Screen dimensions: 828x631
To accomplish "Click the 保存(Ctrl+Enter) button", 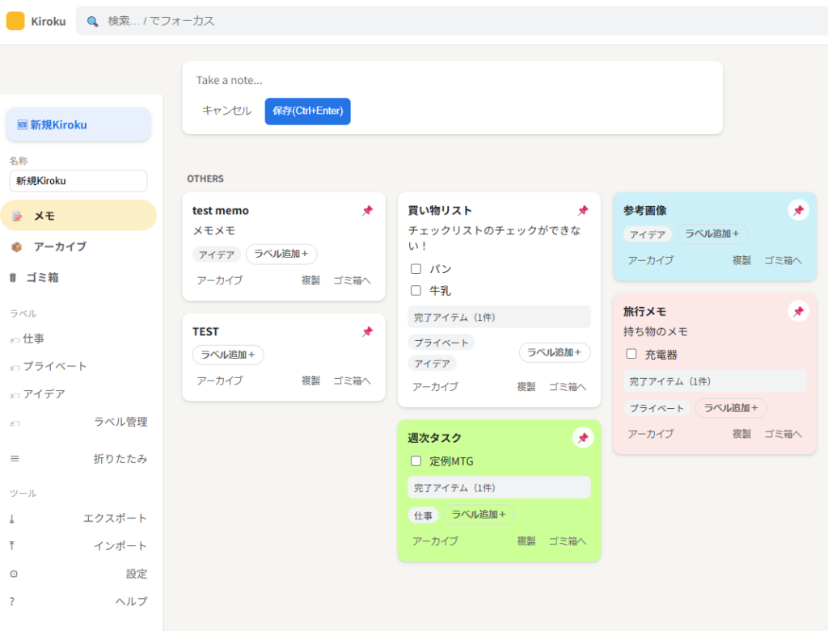I will [x=307, y=111].
